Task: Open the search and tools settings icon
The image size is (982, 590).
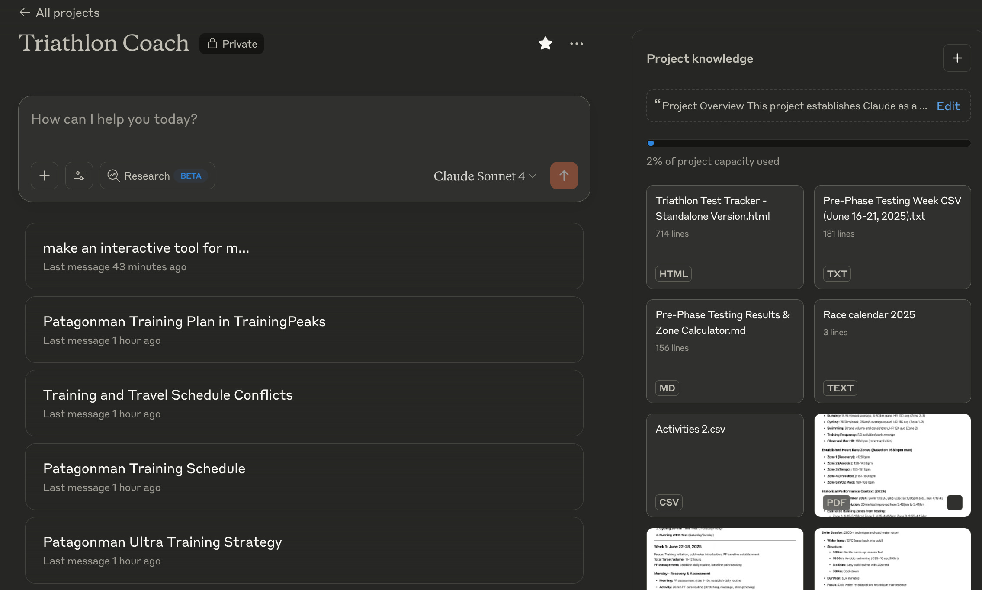Action: coord(79,176)
